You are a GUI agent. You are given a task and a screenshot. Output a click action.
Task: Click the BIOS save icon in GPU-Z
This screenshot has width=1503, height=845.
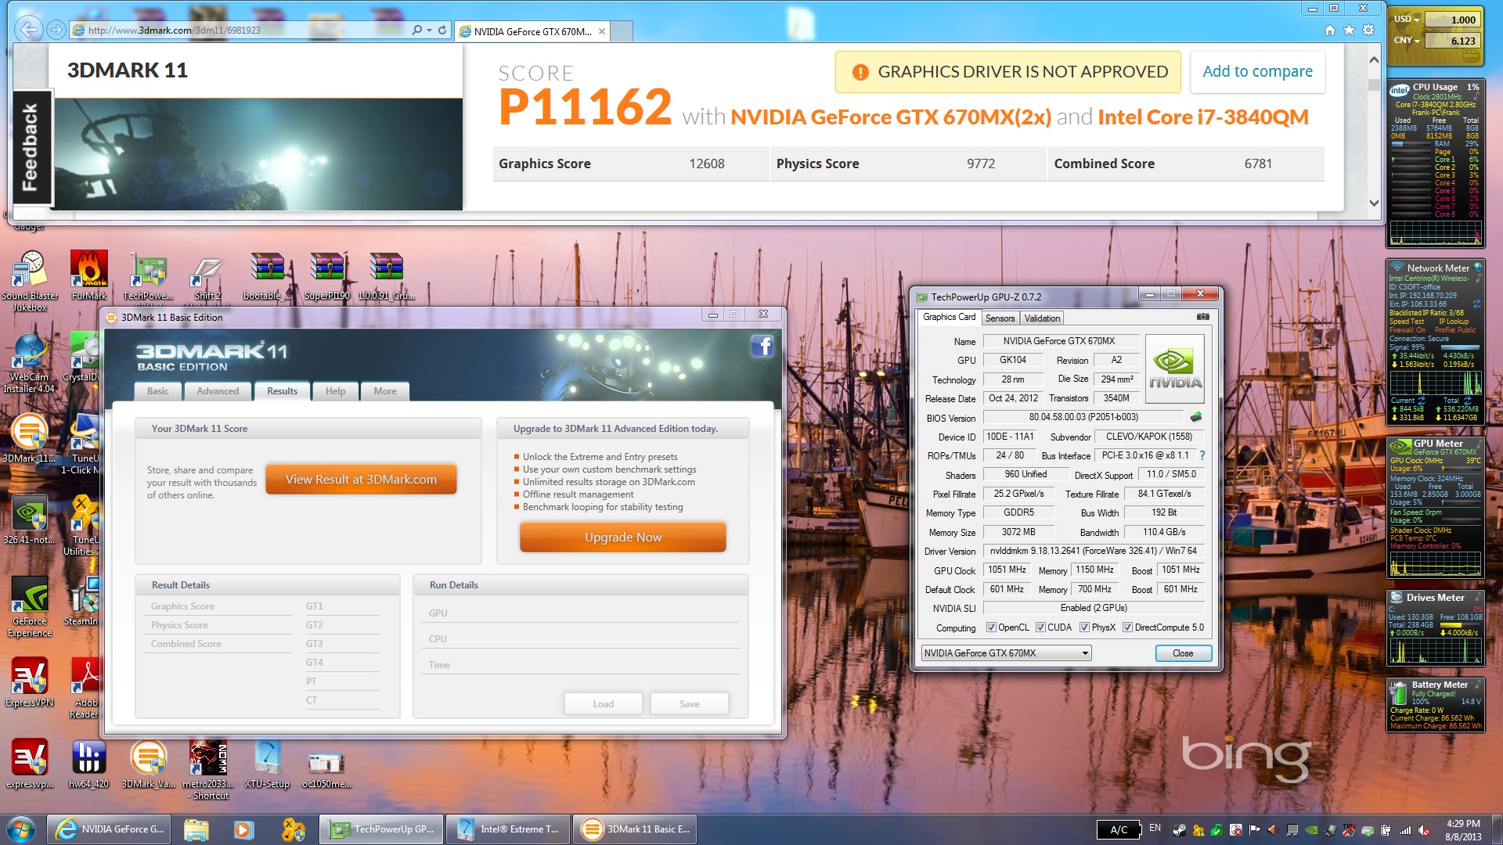pos(1195,417)
